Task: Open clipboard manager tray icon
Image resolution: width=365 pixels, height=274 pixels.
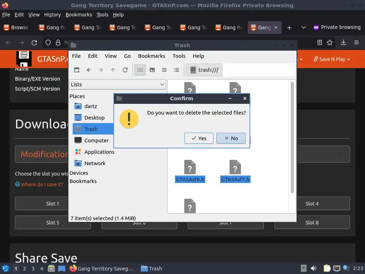Action: 327,268
